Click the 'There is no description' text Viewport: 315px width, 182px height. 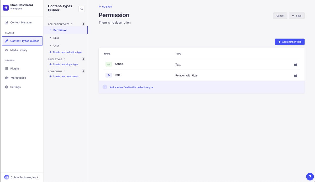tap(115, 23)
